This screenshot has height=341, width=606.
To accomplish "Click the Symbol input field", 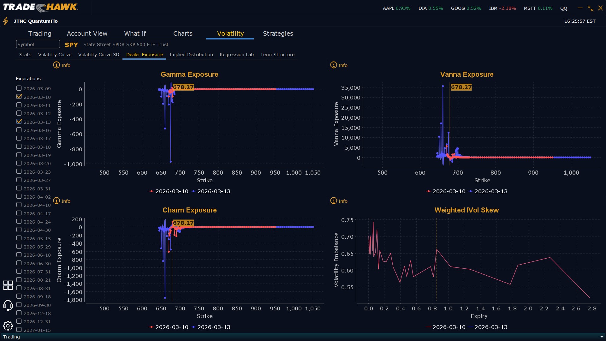I will (x=38, y=44).
